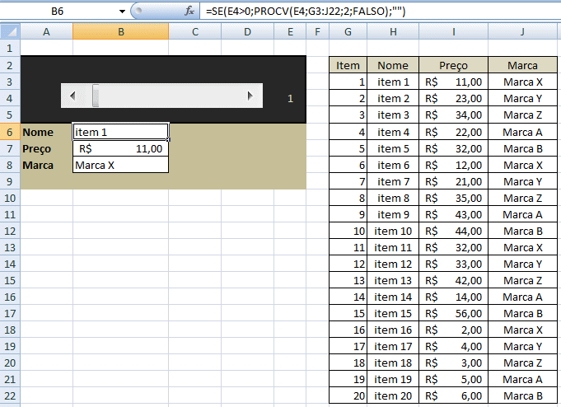This screenshot has height=407, width=561.
Task: Select column A header
Action: click(46, 32)
